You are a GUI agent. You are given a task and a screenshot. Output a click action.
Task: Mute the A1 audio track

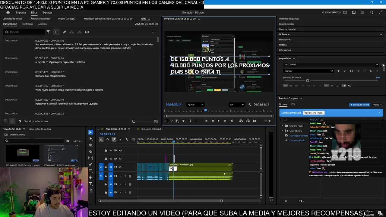[x=120, y=176]
